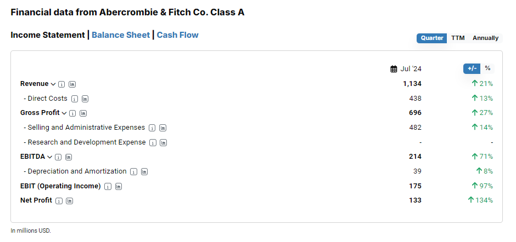Show the chart icon beside EBITDA

(69, 157)
